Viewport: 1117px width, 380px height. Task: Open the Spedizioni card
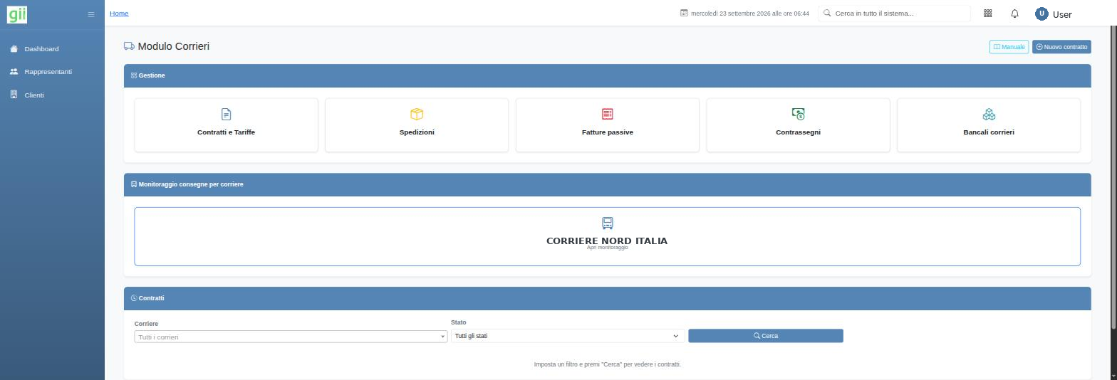[x=417, y=125]
